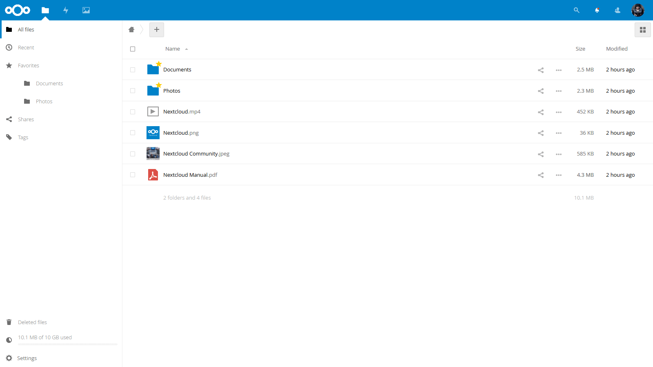This screenshot has width=653, height=367.
Task: Open the search magnifier
Action: click(x=577, y=10)
